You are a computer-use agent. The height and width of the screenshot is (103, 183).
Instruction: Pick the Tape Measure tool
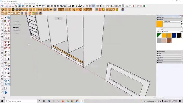point(5,52)
